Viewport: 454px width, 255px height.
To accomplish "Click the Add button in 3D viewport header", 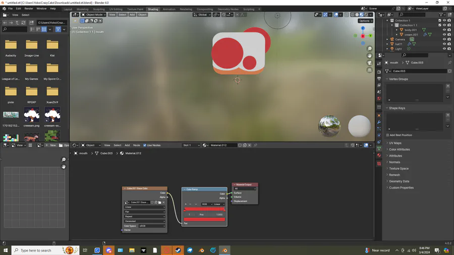I will (x=132, y=15).
